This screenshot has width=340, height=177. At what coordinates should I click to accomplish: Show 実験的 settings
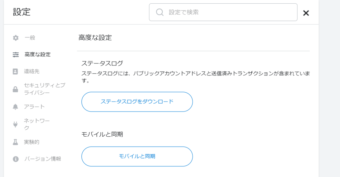coord(32,142)
